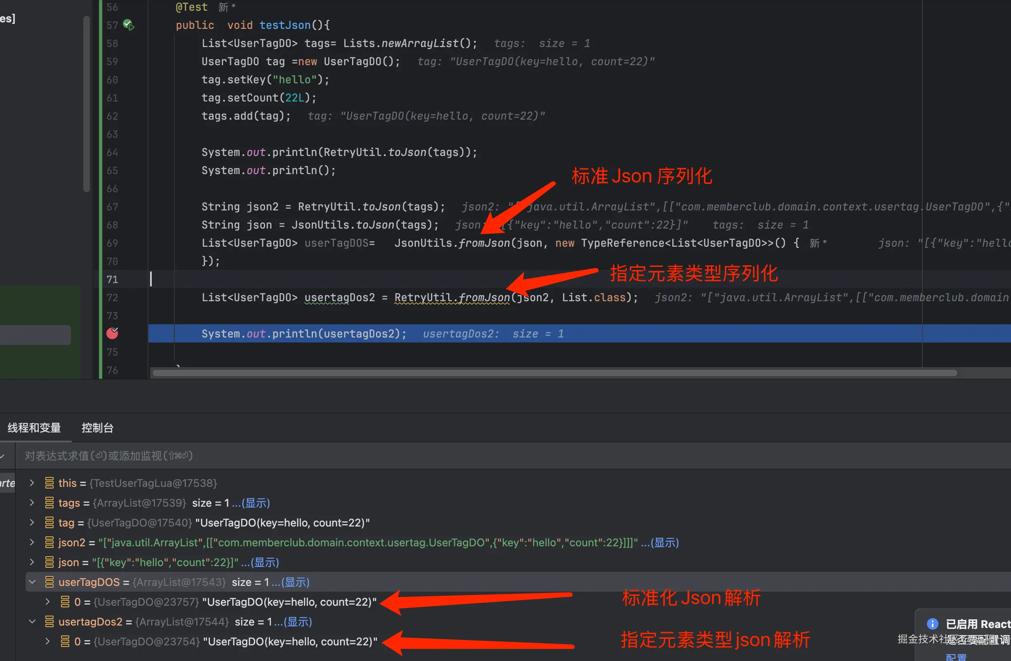Click the usertagDos2 variable icon
This screenshot has width=1011, height=661.
tap(49, 621)
